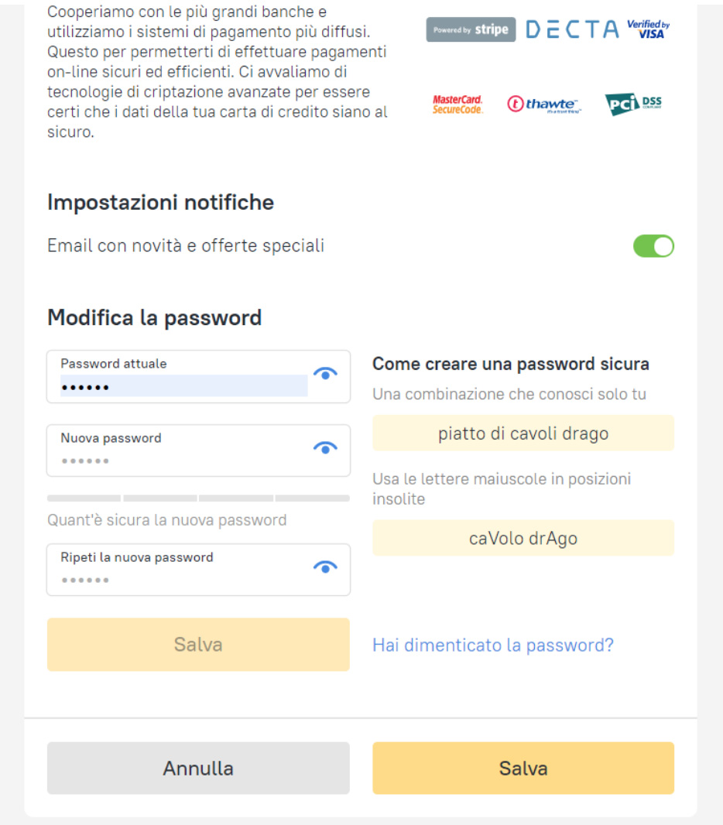Click the password strength meter bar
Viewport: 723px width, 825px height.
point(198,498)
